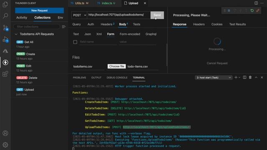Expand the new terminal launch profile arrow
Image resolution: width=267 pixels, height=150 pixels.
click(239, 77)
